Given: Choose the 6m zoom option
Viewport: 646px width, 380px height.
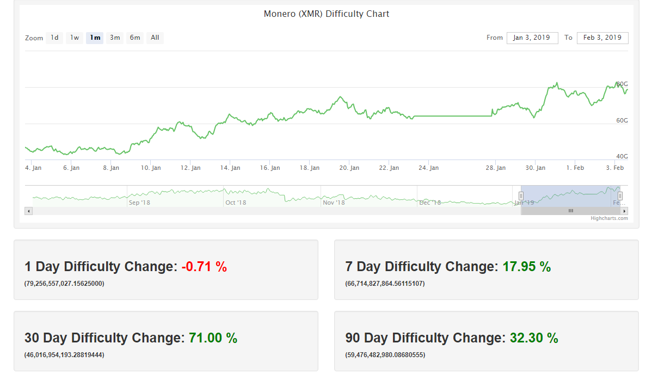Looking at the screenshot, I should coord(135,38).
